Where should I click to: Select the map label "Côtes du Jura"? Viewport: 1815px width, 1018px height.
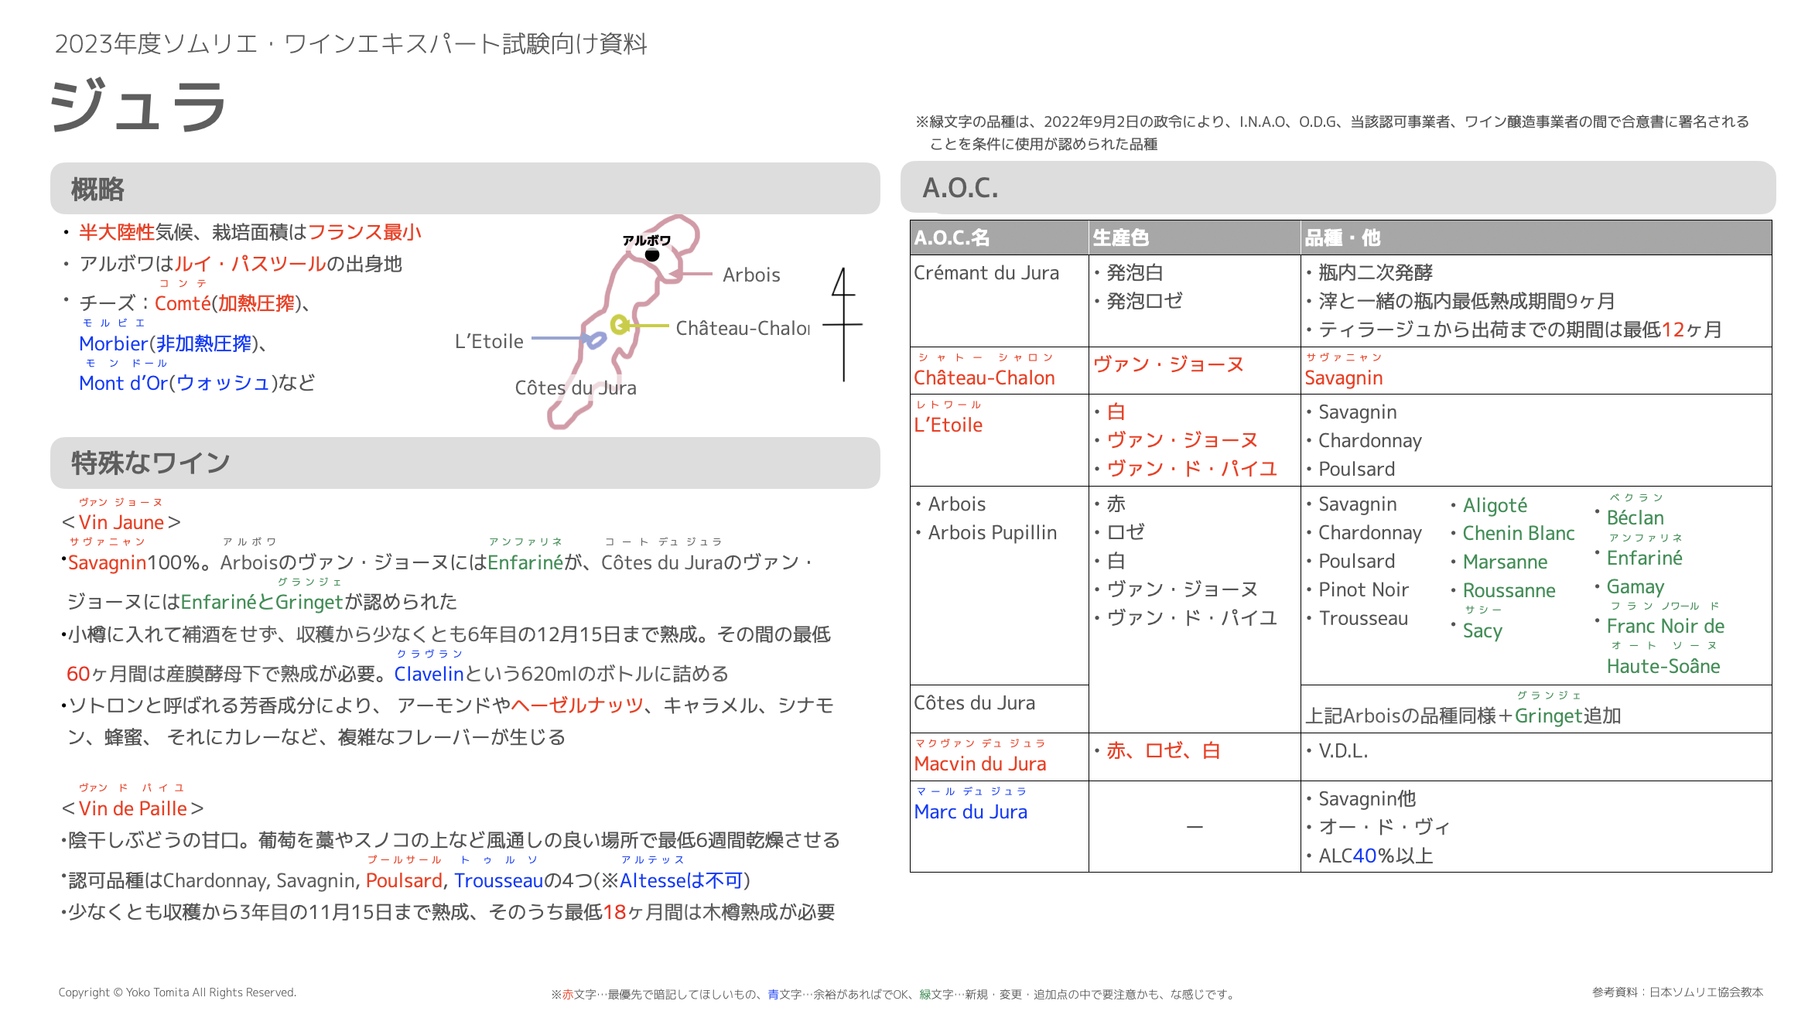pyautogui.click(x=576, y=388)
